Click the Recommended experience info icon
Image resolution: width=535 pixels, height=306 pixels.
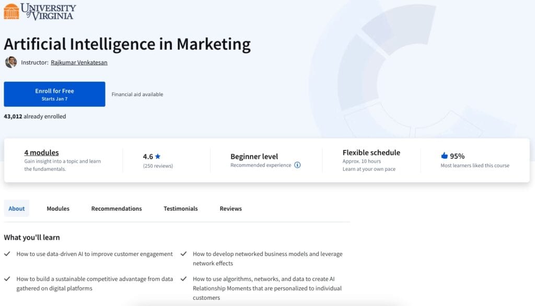(297, 165)
